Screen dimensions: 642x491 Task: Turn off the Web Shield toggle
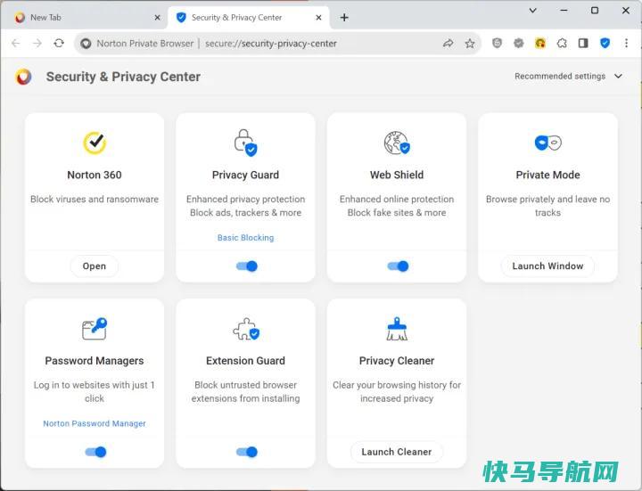(x=398, y=266)
